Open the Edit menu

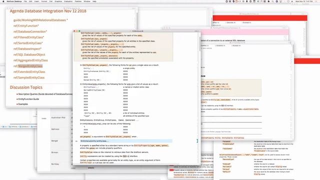[30, 1]
